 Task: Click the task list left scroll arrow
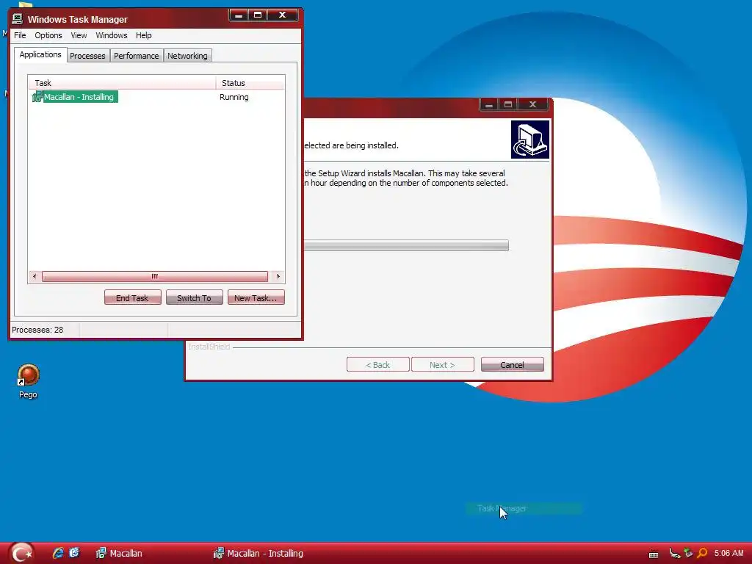tap(34, 276)
